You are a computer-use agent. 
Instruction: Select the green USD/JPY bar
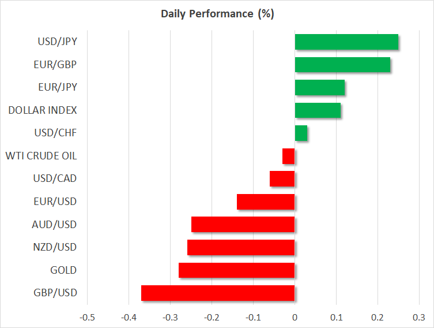pos(346,42)
